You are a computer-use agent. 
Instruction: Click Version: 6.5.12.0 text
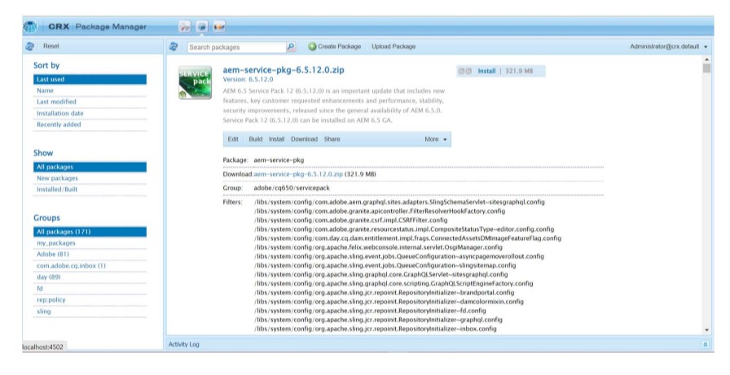(248, 80)
